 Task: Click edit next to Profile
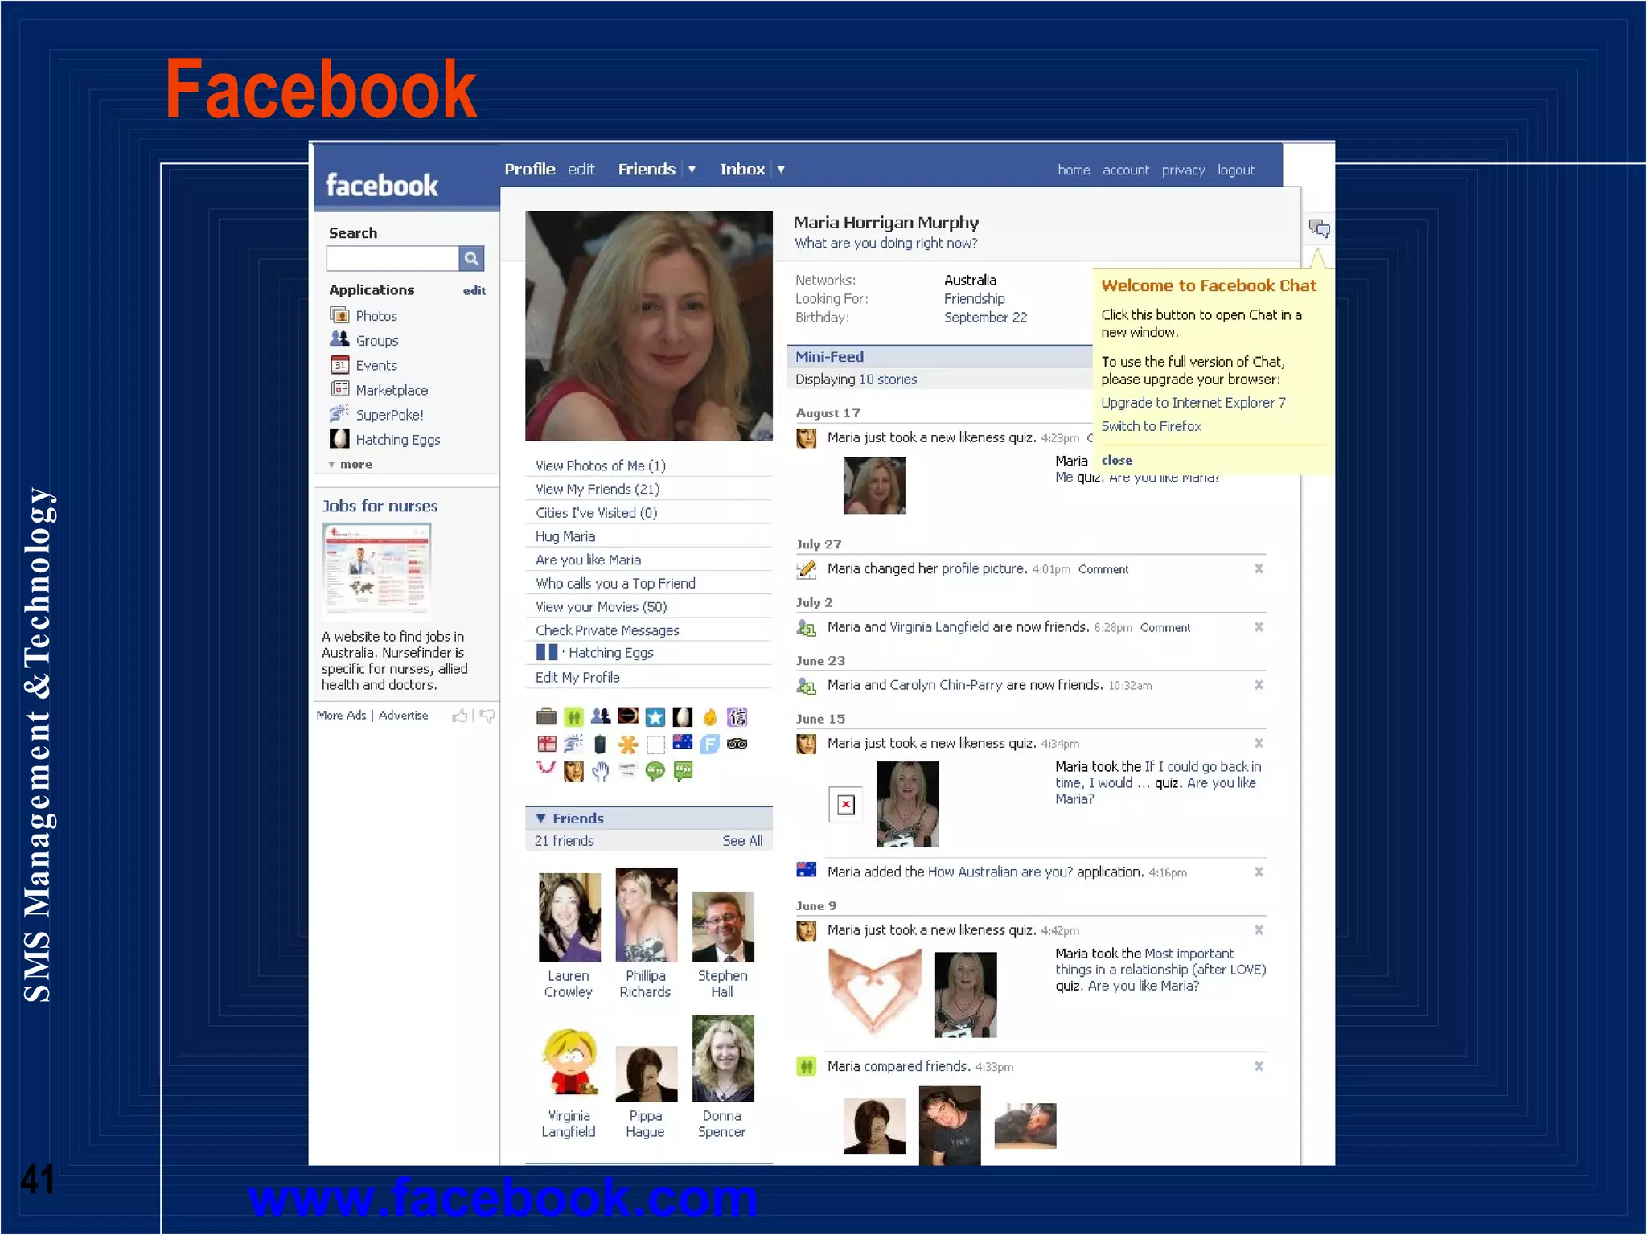pyautogui.click(x=581, y=169)
